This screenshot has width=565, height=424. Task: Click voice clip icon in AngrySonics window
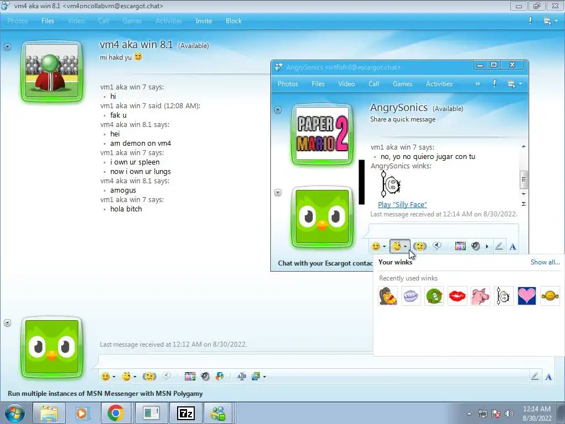pos(437,246)
